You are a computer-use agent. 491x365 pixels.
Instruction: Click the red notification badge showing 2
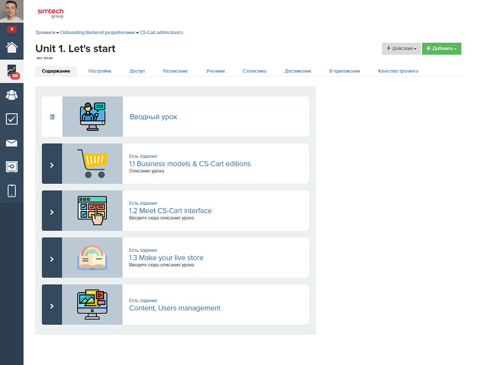click(x=12, y=29)
